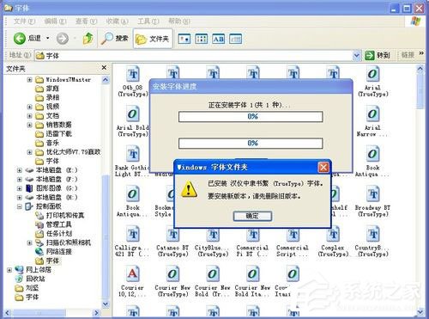The width and height of the screenshot is (429, 319).
Task: Select the Courier 10,12 font icon
Action: 133,274
